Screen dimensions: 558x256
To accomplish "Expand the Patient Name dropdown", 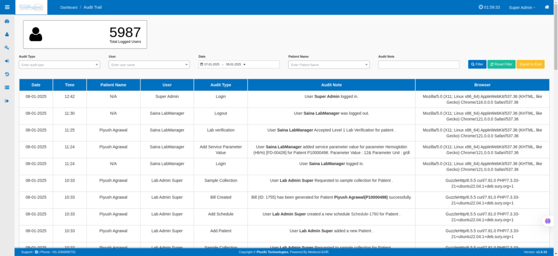I will point(329,65).
